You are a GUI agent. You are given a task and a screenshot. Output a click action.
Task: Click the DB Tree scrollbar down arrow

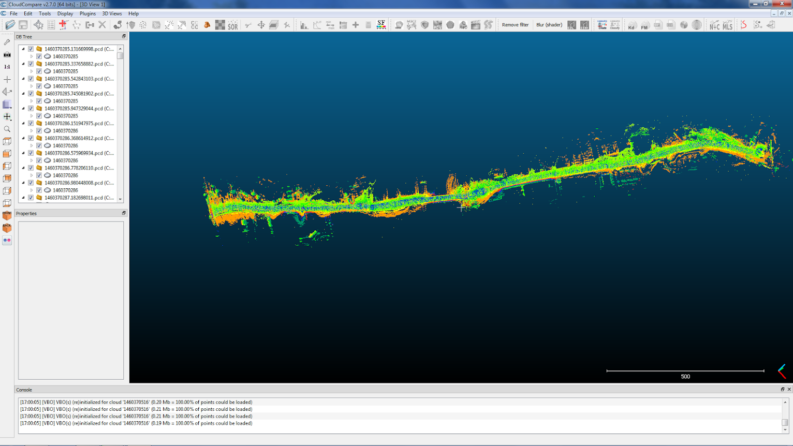click(x=120, y=199)
